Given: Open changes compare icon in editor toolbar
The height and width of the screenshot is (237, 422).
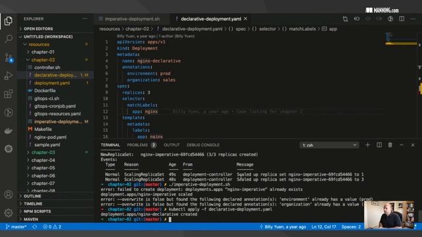Looking at the screenshot, I should click(x=346, y=19).
